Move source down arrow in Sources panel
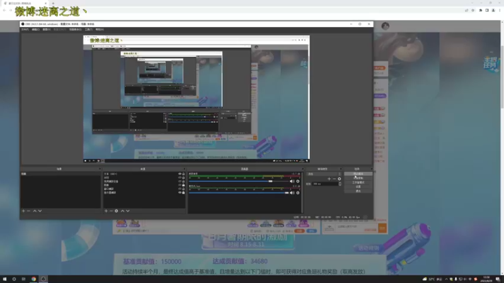This screenshot has width=504, height=283. tap(128, 211)
